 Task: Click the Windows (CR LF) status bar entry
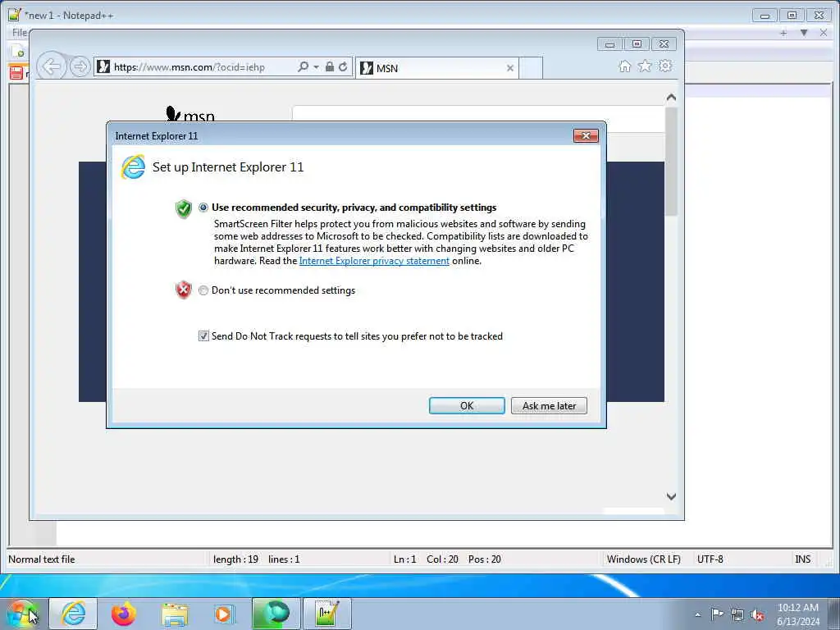coord(643,559)
